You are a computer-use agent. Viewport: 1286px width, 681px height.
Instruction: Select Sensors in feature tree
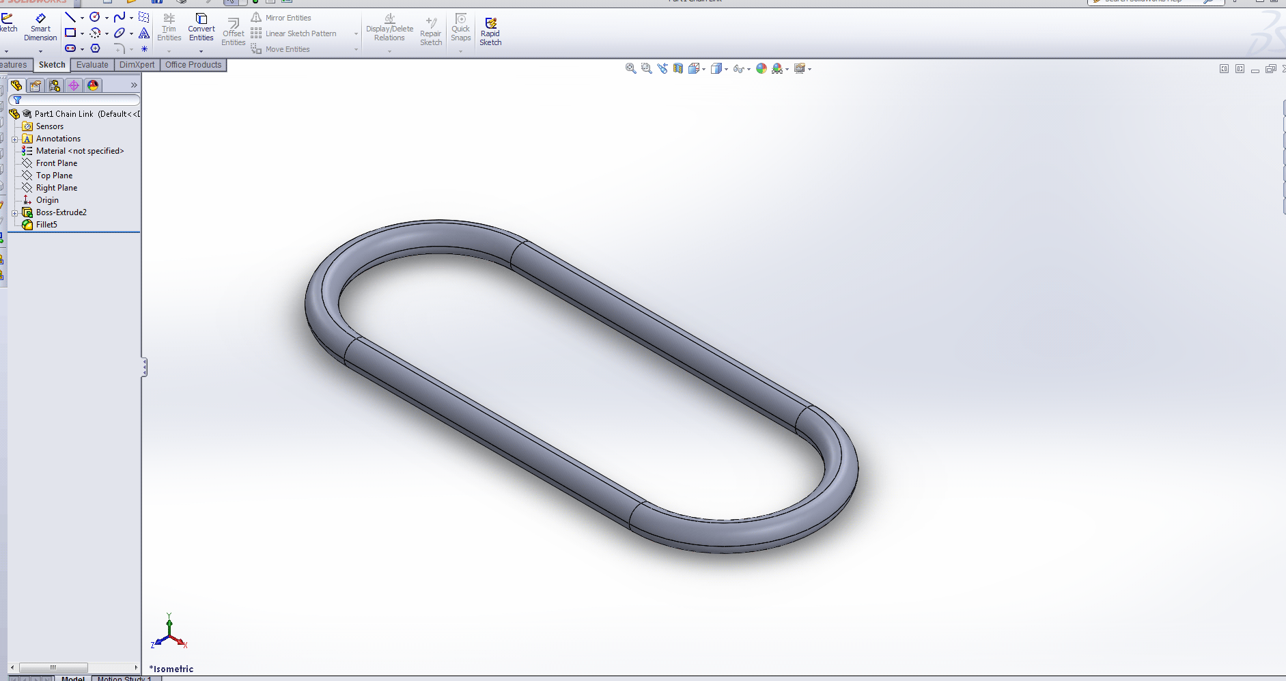[43, 126]
